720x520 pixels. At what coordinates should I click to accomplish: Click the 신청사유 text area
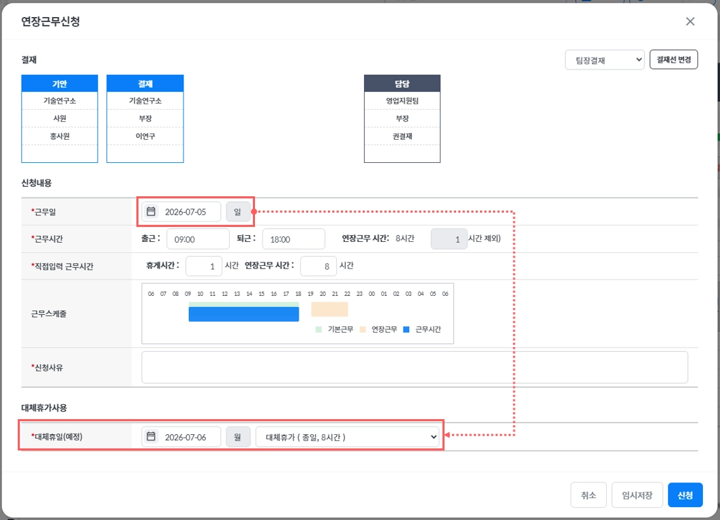(x=415, y=367)
